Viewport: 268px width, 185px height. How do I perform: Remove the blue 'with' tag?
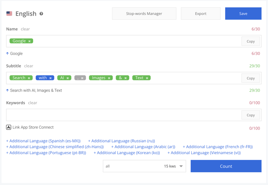(x=51, y=78)
